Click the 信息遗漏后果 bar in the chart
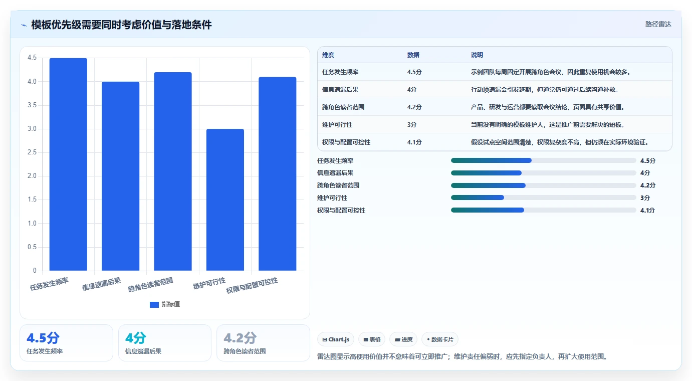The image size is (692, 381). 120,176
